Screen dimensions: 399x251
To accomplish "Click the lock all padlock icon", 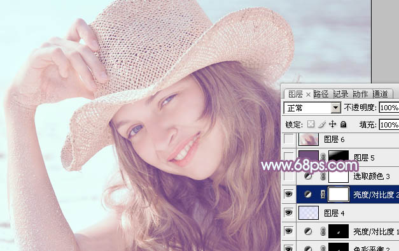I will click(343, 124).
